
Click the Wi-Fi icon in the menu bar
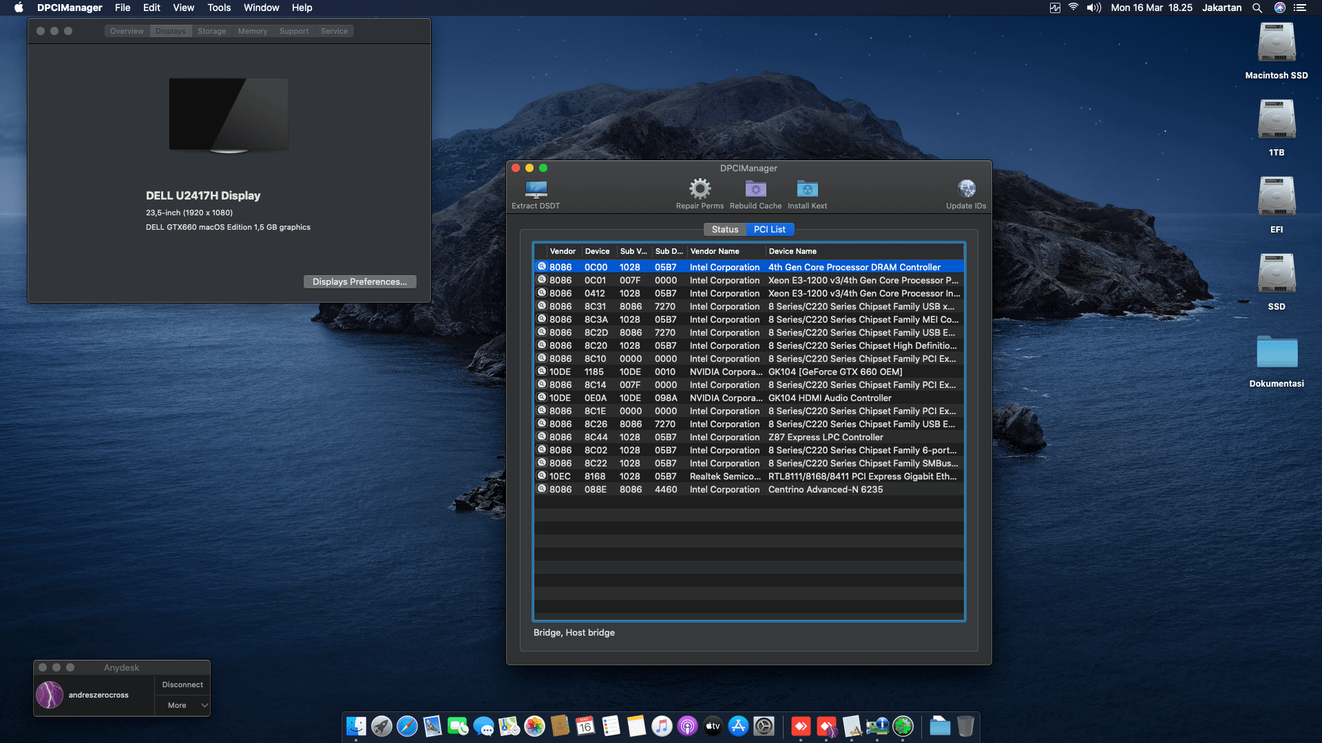(x=1073, y=8)
